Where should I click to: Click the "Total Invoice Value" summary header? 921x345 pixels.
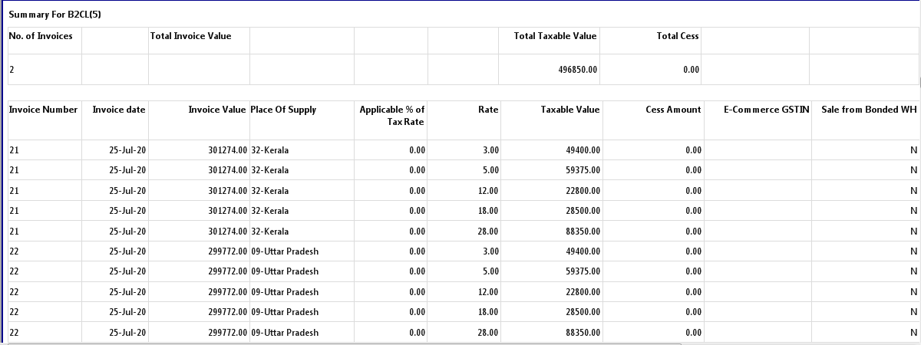tap(190, 36)
